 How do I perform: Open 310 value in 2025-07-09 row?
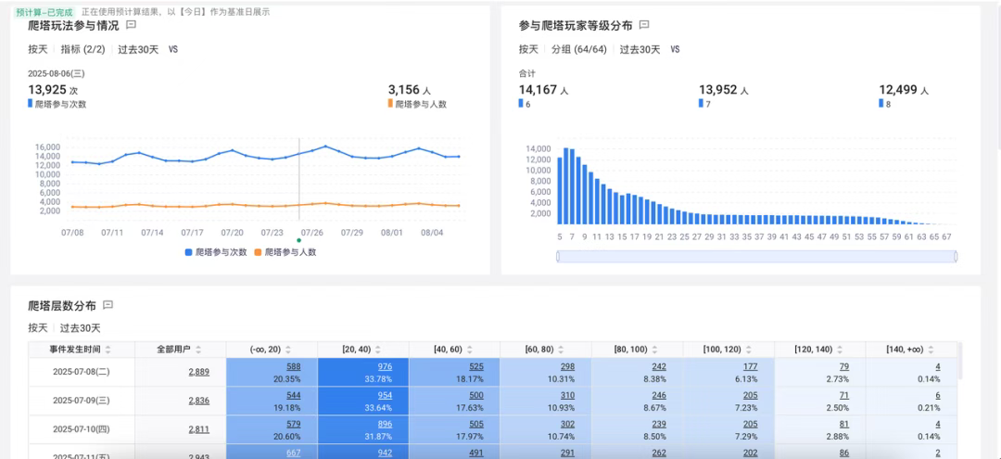[x=567, y=395]
